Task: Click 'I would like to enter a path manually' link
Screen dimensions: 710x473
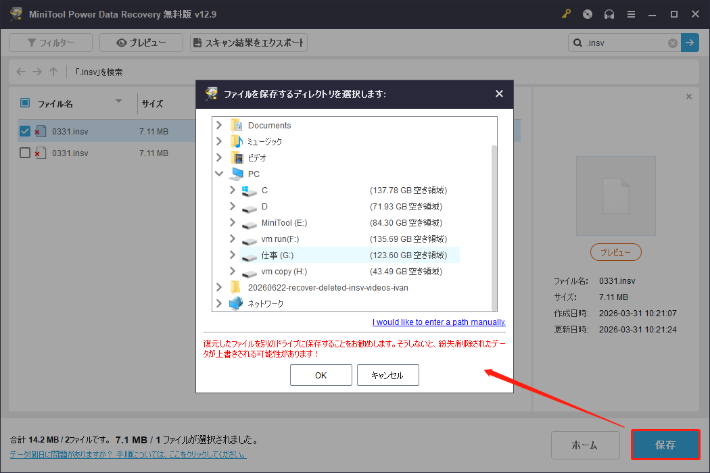Action: [x=439, y=322]
